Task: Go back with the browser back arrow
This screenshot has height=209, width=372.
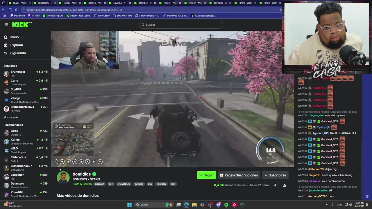Action: tap(4, 10)
